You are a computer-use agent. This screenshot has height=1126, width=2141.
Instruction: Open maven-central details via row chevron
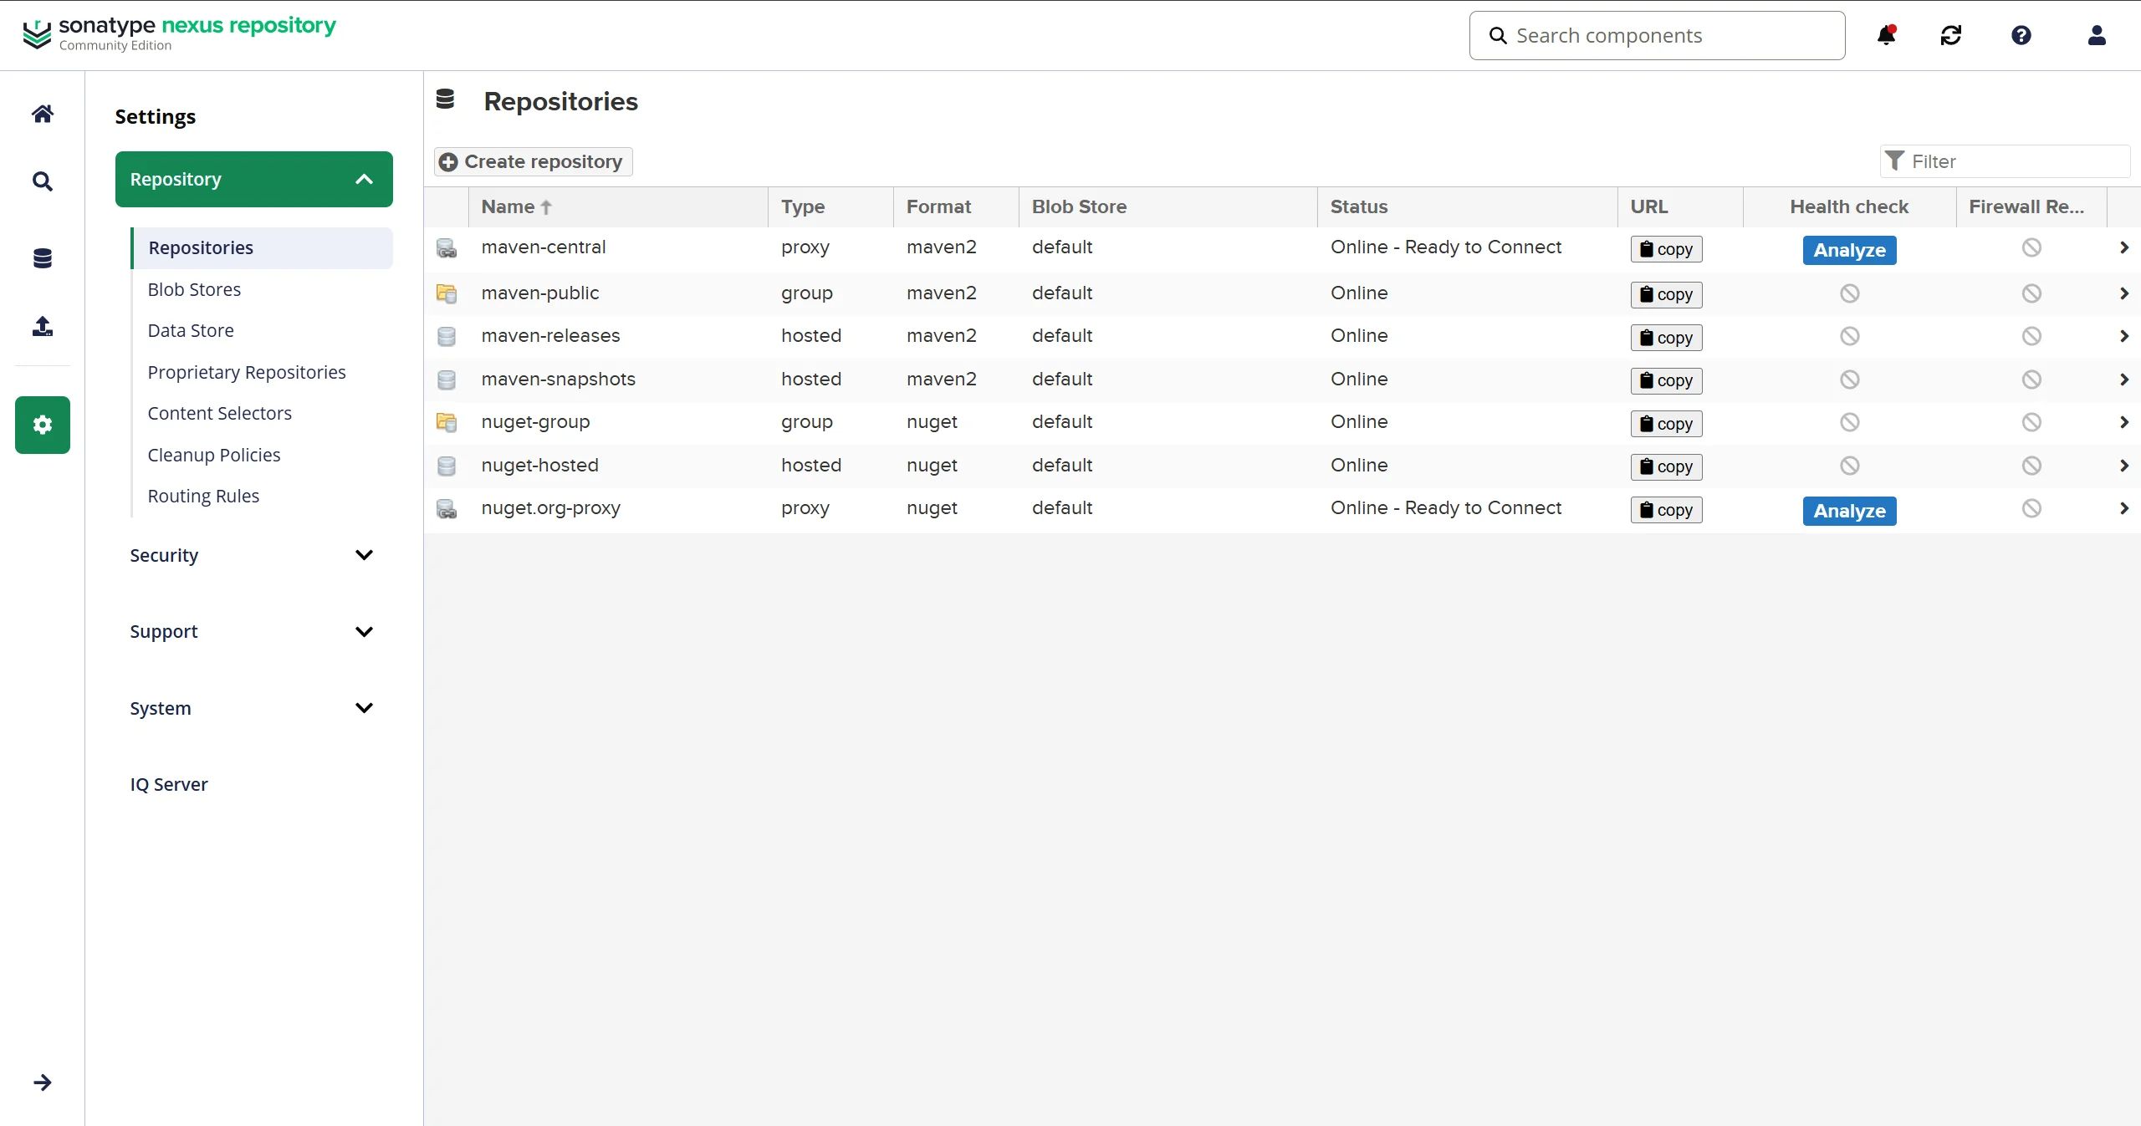[2124, 247]
